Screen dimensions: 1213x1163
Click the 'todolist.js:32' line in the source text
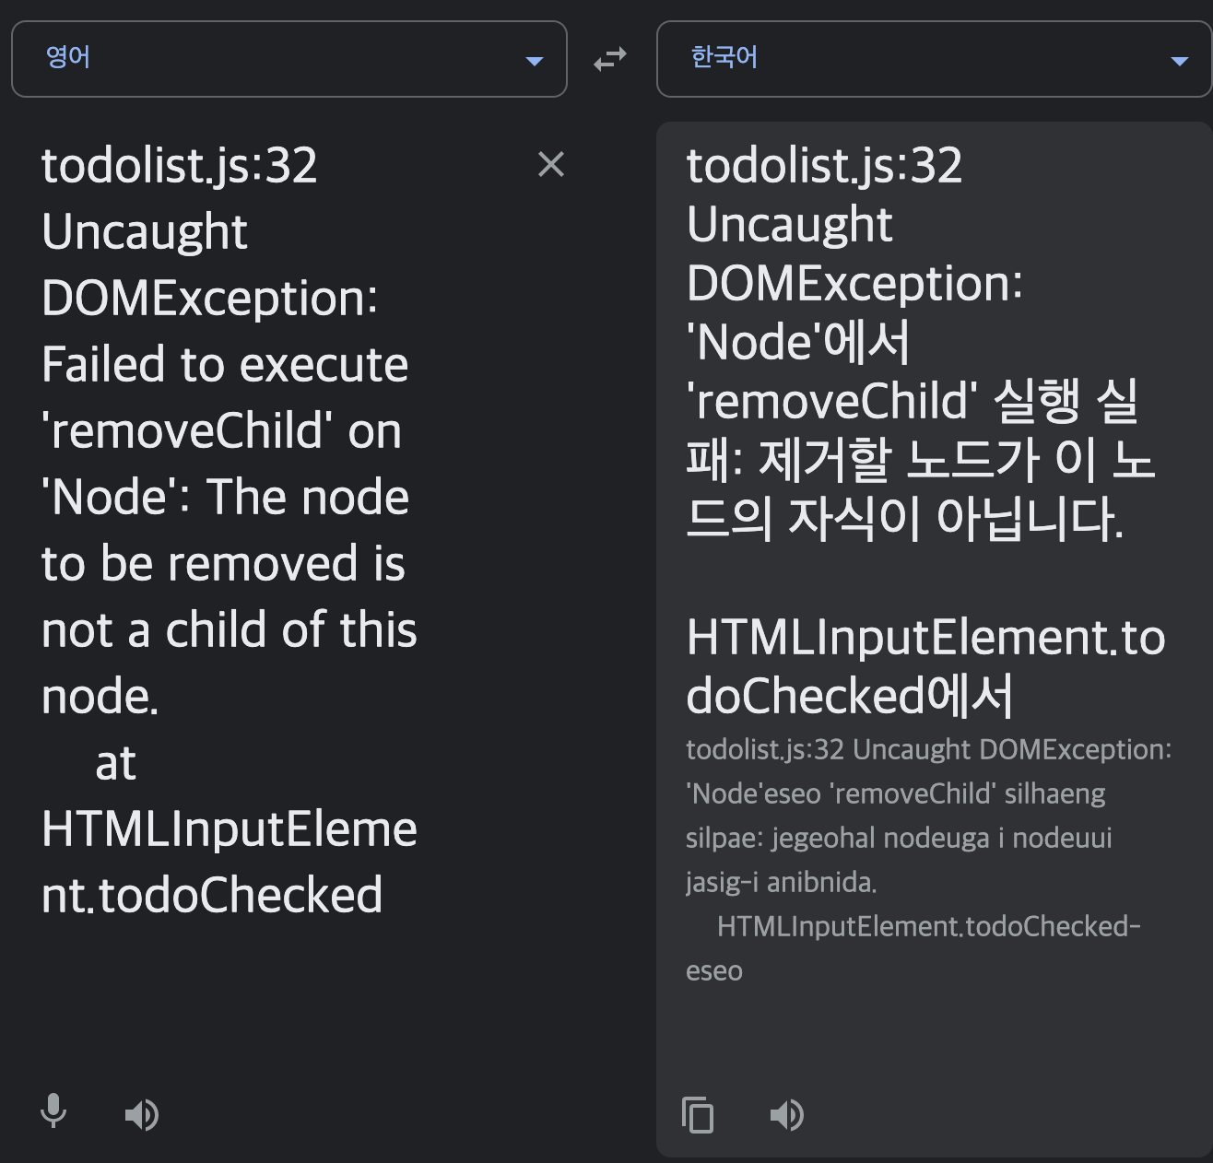[180, 164]
